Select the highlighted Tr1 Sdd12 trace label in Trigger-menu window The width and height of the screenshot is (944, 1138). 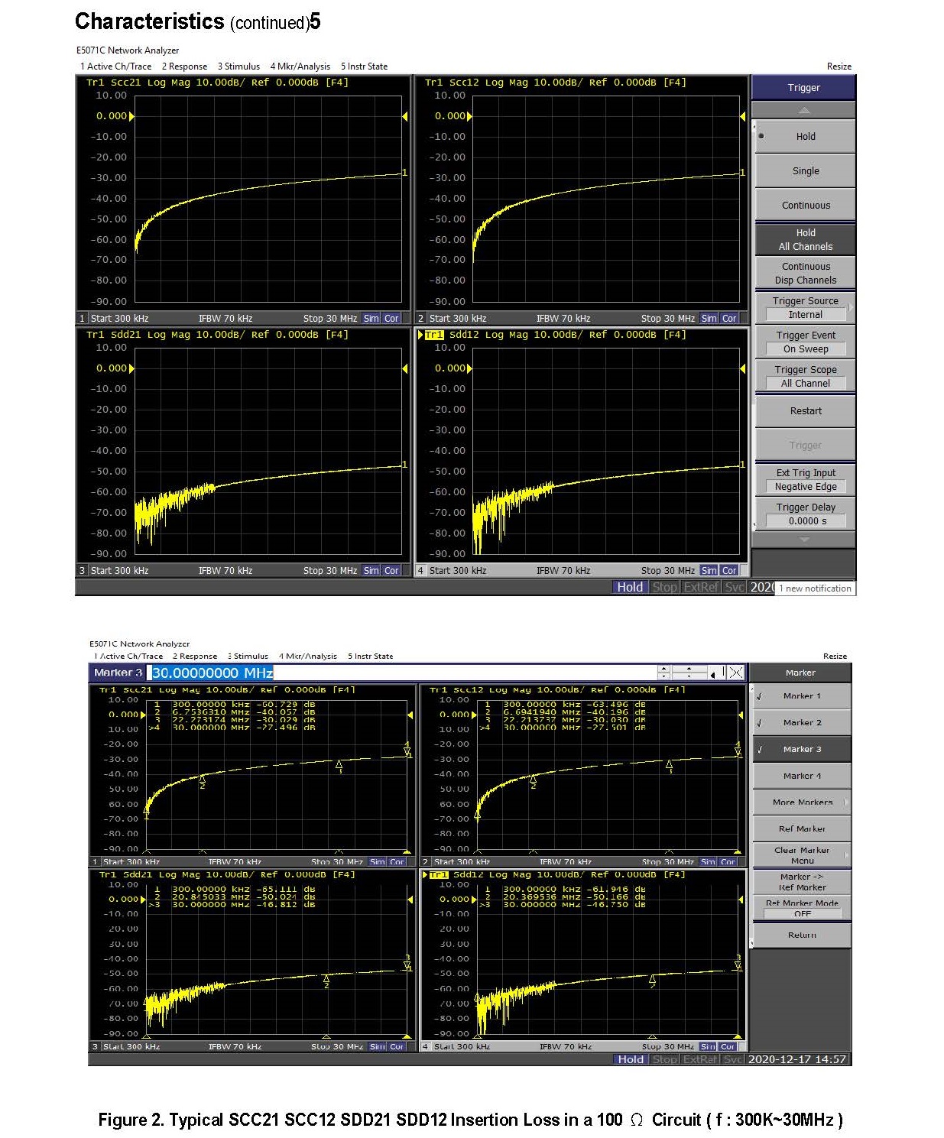click(x=434, y=335)
